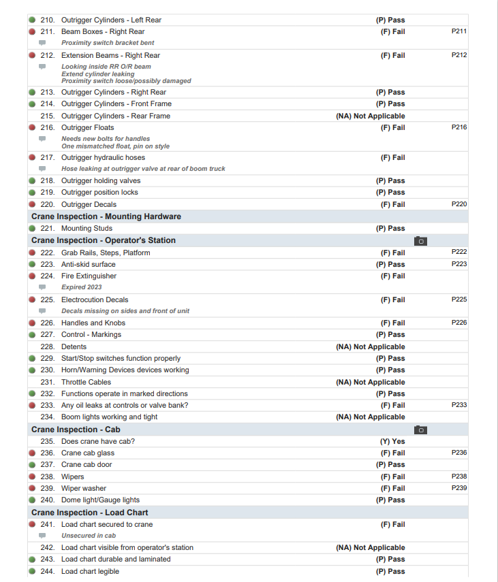The image size is (498, 582).
Task: Click comment icon beside 'Unsecured in cab'
Action: pos(42,536)
